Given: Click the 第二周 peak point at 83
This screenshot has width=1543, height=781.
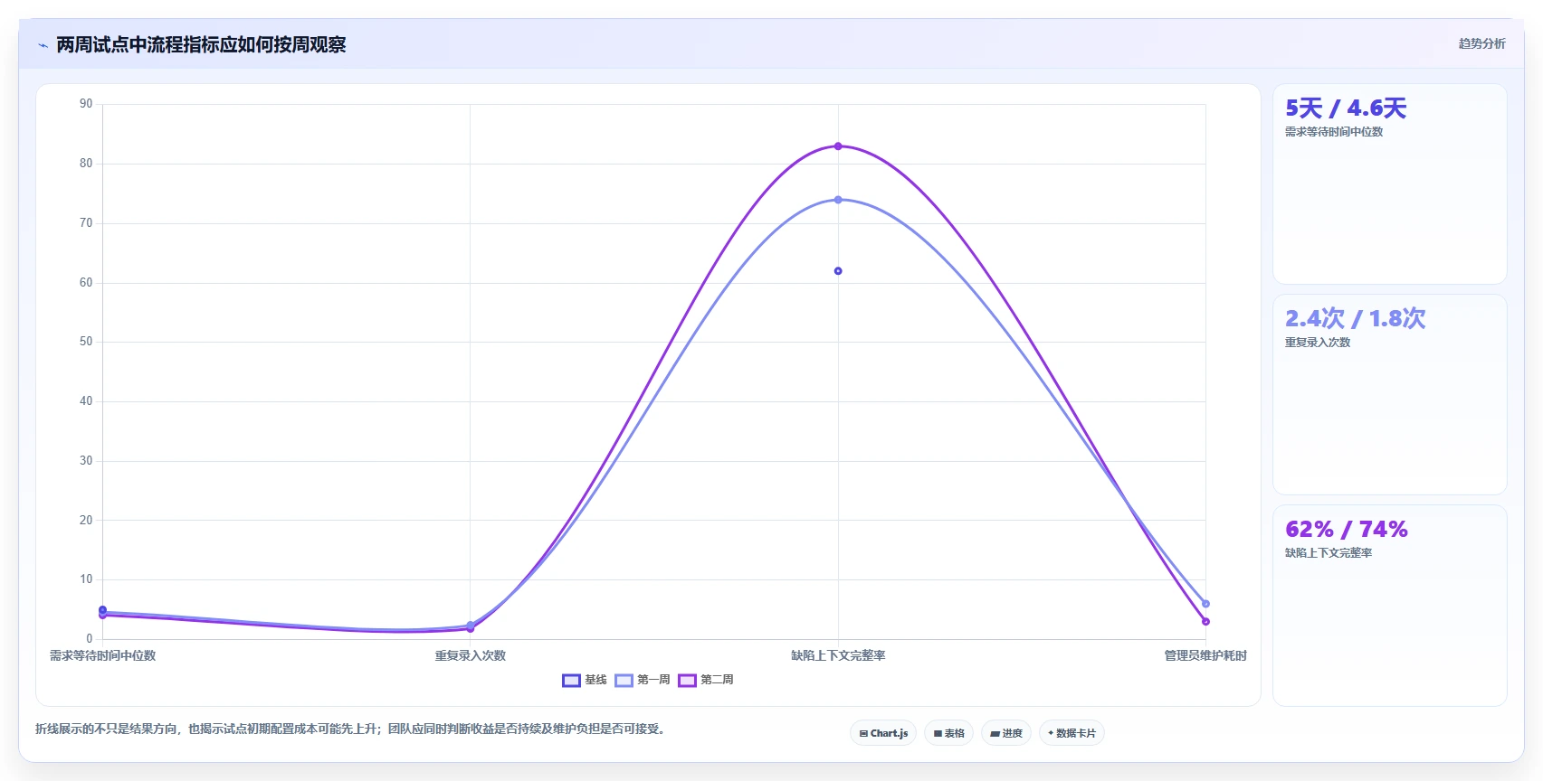Looking at the screenshot, I should pyautogui.click(x=838, y=146).
